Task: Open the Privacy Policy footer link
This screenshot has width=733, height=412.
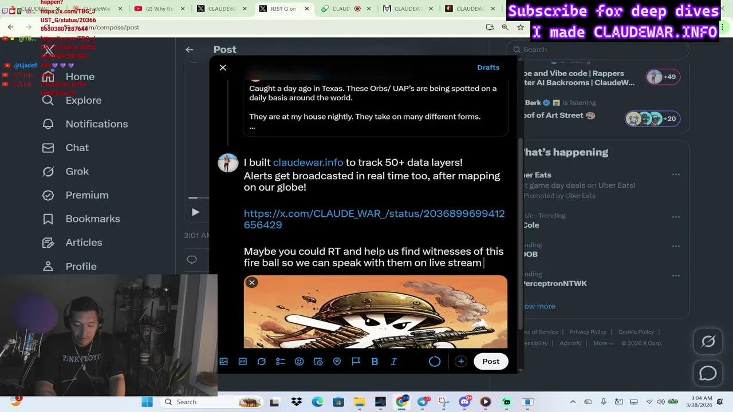Action: pyautogui.click(x=588, y=332)
